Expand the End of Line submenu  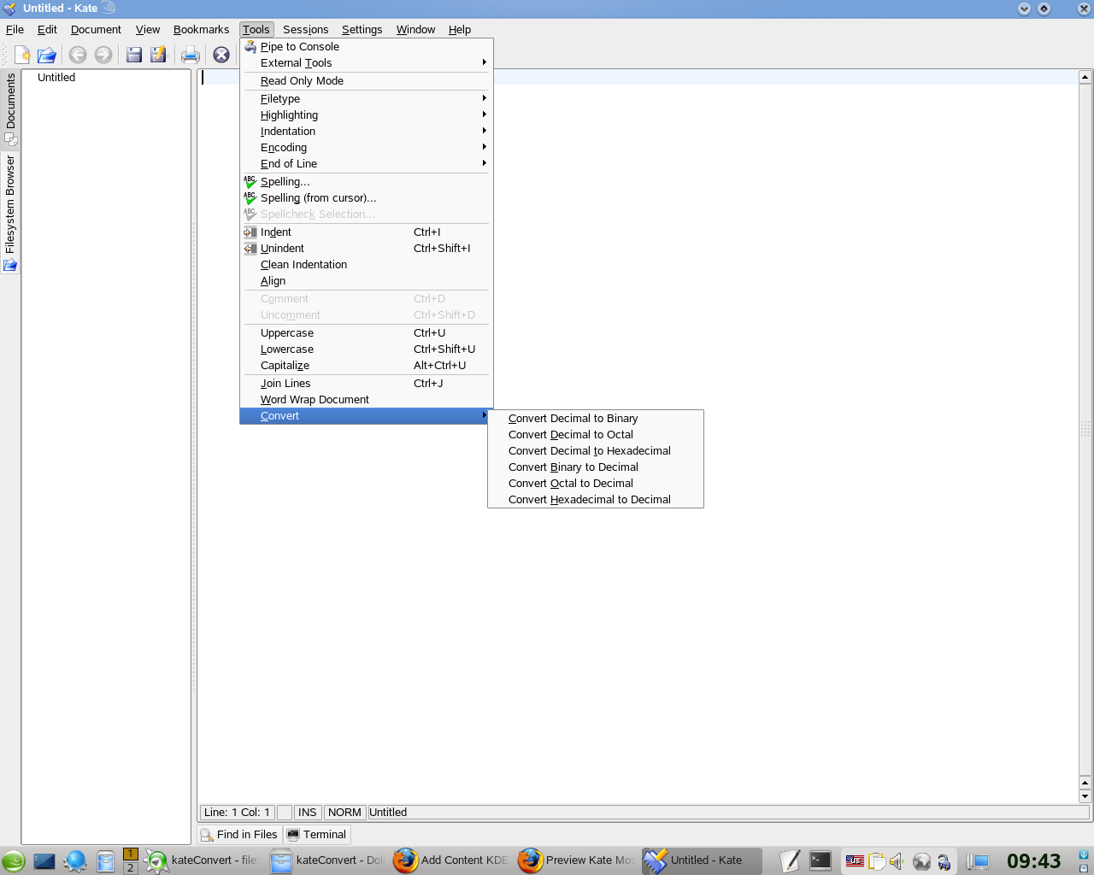[x=366, y=164]
